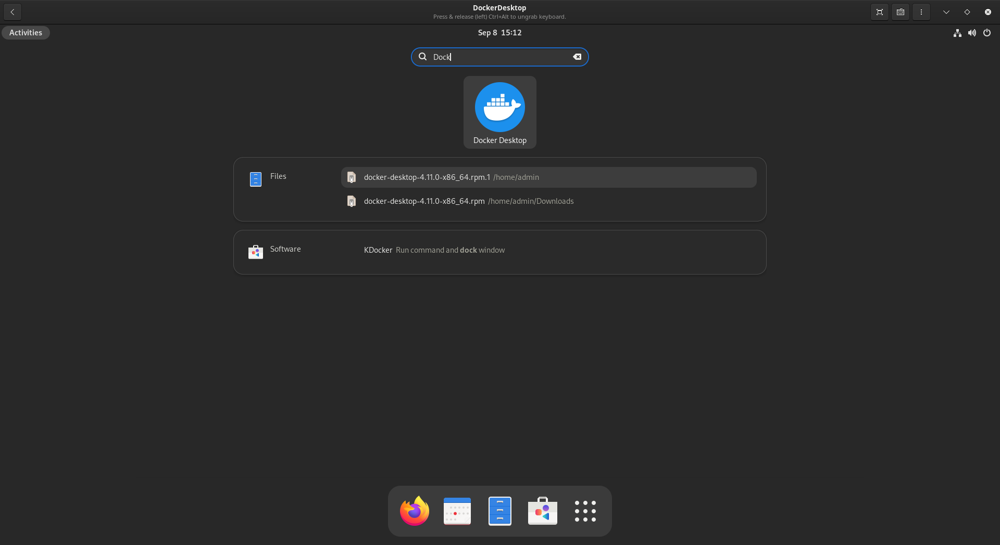This screenshot has height=545, width=1000.
Task: Show all applications grid
Action: pyautogui.click(x=585, y=511)
